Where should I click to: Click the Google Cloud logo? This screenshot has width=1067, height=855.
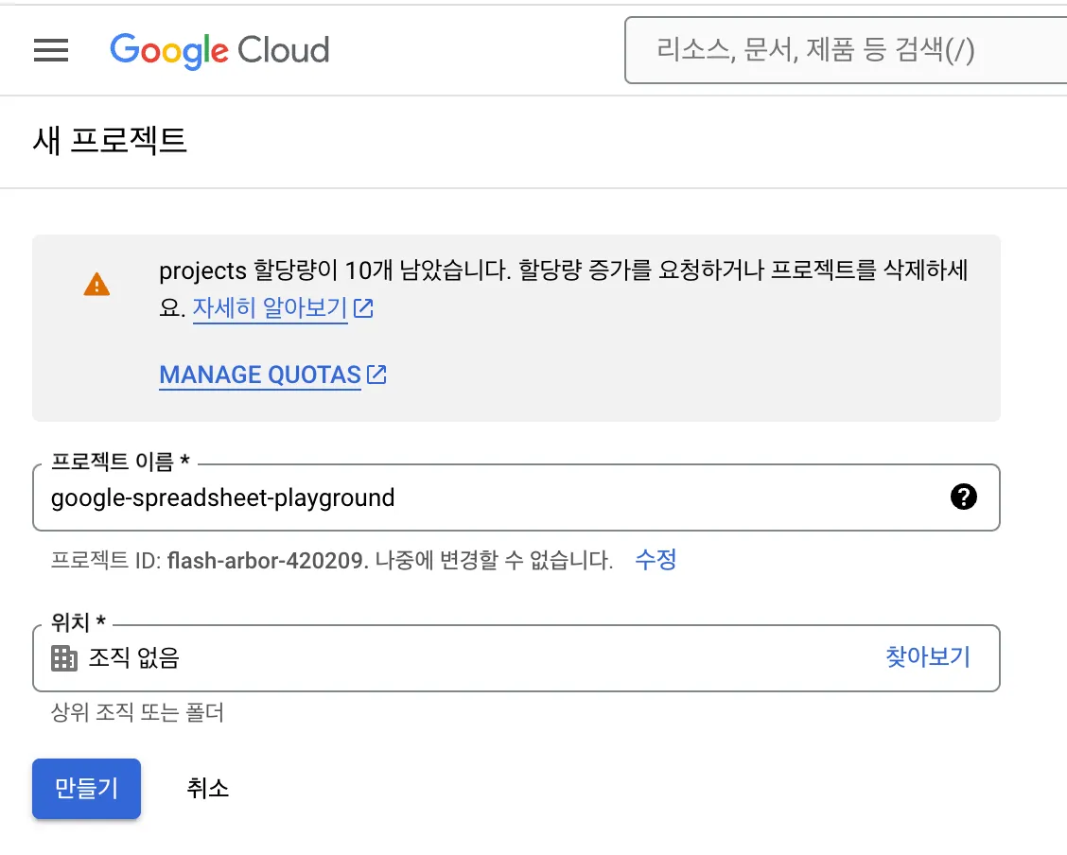[219, 51]
